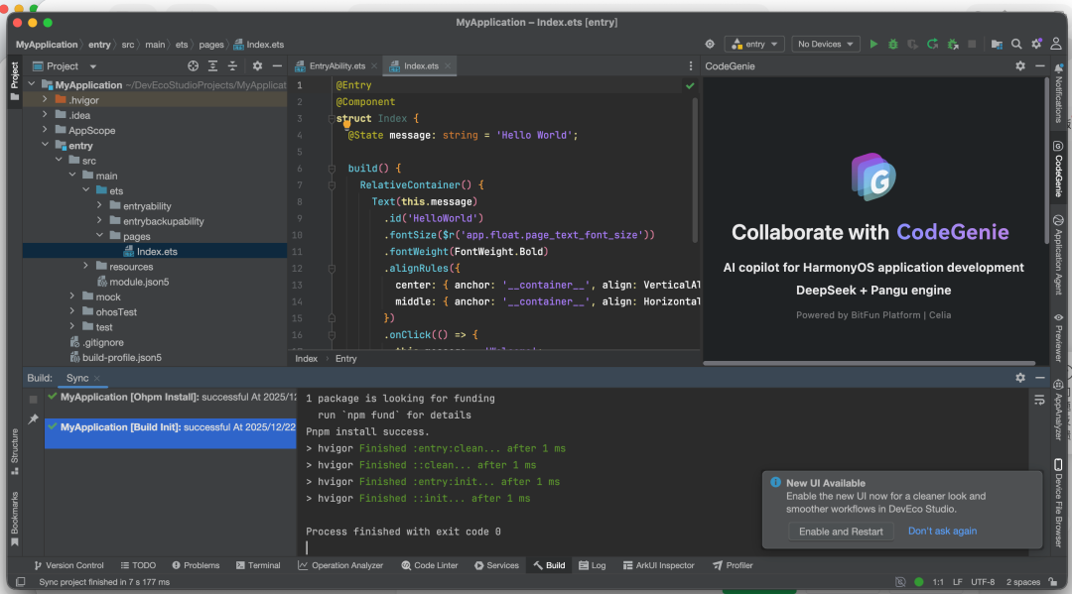Viewport: 1072px width, 594px height.
Task: Open the No Devices dropdown
Action: [x=825, y=44]
